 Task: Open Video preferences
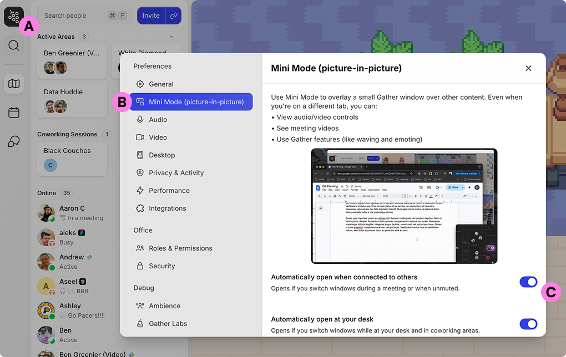pyautogui.click(x=158, y=137)
